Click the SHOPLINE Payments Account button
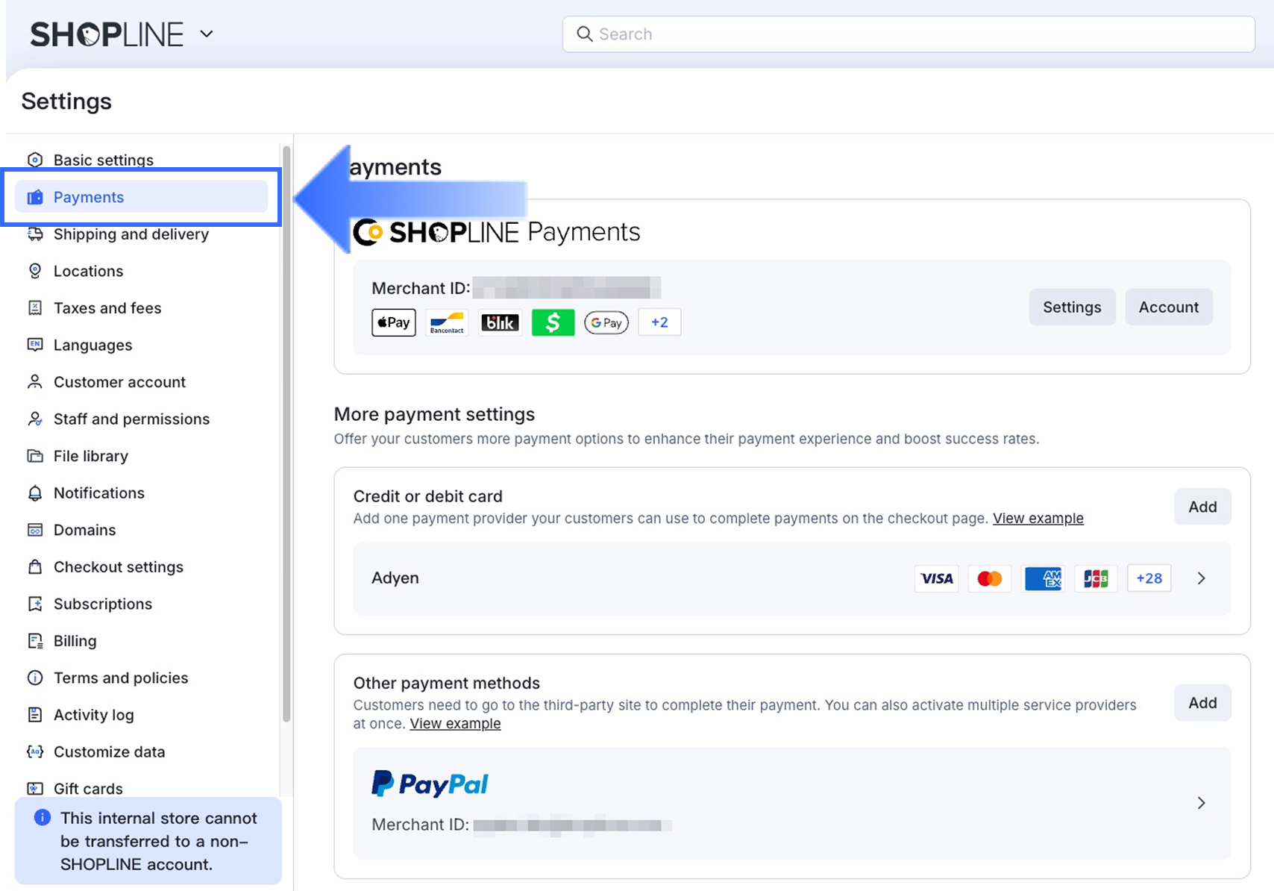Image resolution: width=1274 pixels, height=891 pixels. click(1169, 307)
